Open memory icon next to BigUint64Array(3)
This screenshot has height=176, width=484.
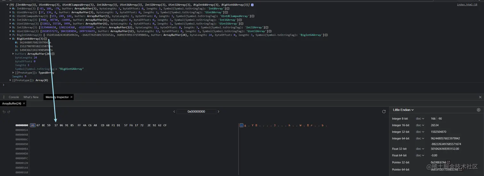pyautogui.click(x=45, y=39)
